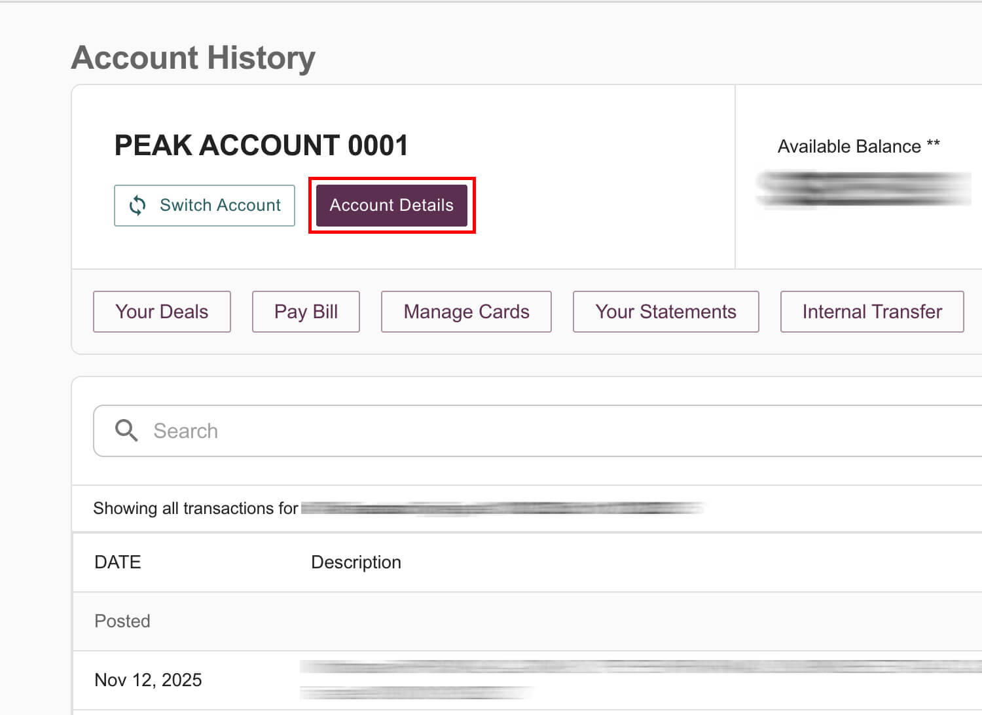Viewport: 982px width, 715px height.
Task: Open Your Deals
Action: (161, 311)
